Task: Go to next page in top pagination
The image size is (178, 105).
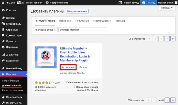Action: [x=167, y=39]
